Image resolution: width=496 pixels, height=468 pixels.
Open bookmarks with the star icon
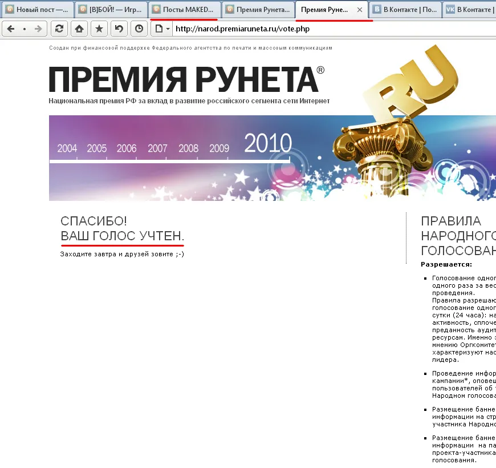(x=99, y=29)
